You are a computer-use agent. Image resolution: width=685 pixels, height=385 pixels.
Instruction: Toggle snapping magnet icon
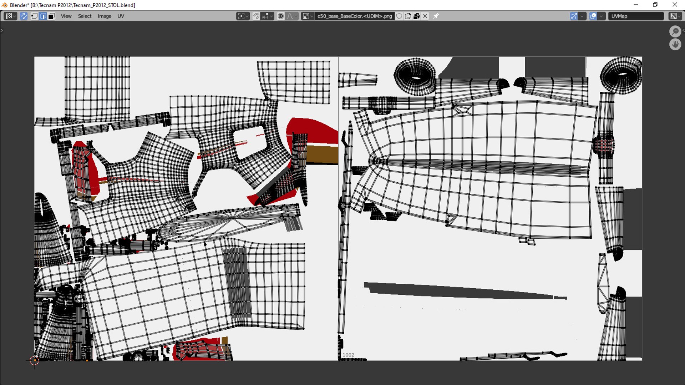tap(256, 16)
